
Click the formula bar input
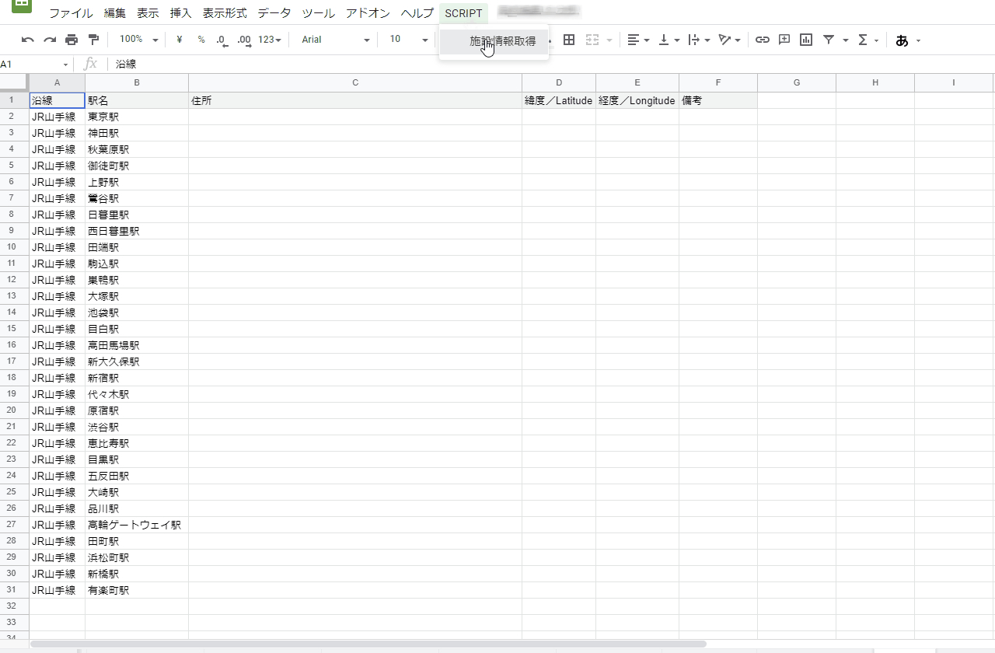pyautogui.click(x=552, y=65)
